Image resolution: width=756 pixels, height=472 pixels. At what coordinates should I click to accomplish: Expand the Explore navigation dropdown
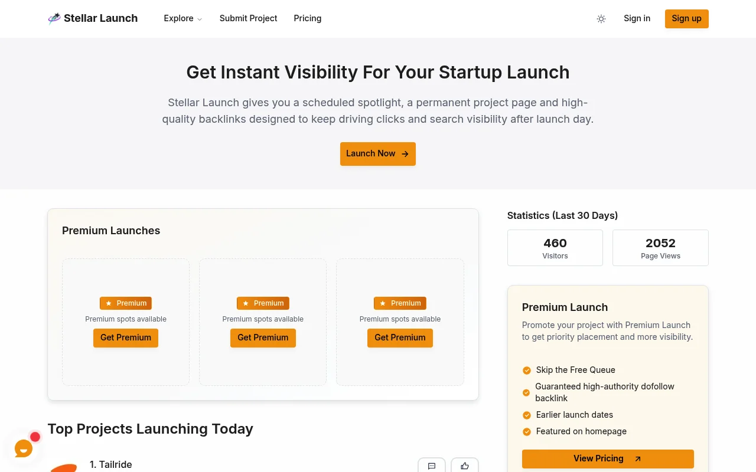tap(183, 18)
